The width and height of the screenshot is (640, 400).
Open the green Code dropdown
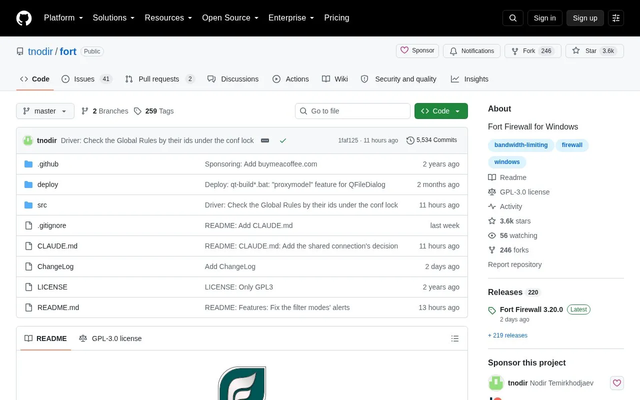coord(441,111)
